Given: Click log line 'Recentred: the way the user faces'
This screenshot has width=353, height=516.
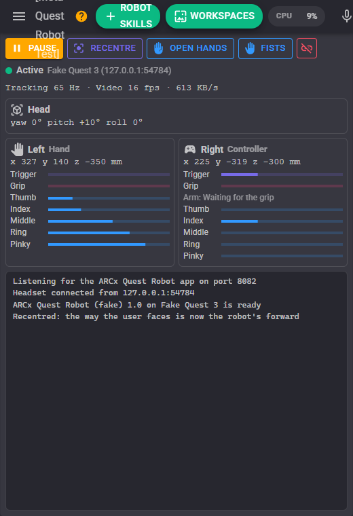Looking at the screenshot, I should click(x=156, y=316).
